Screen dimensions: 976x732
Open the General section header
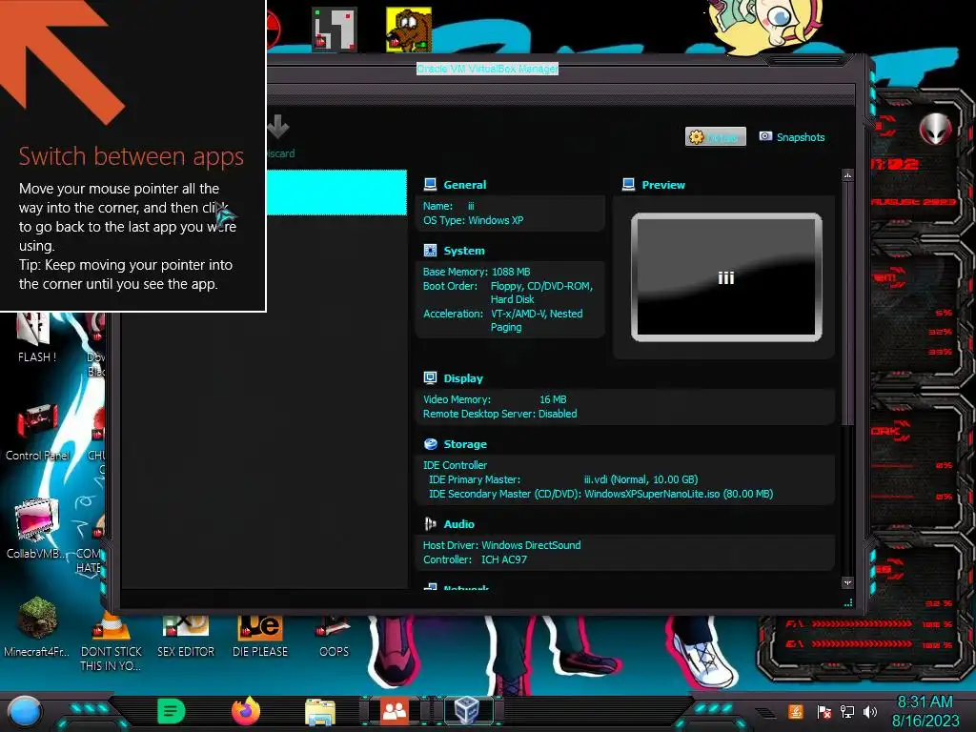tap(464, 185)
